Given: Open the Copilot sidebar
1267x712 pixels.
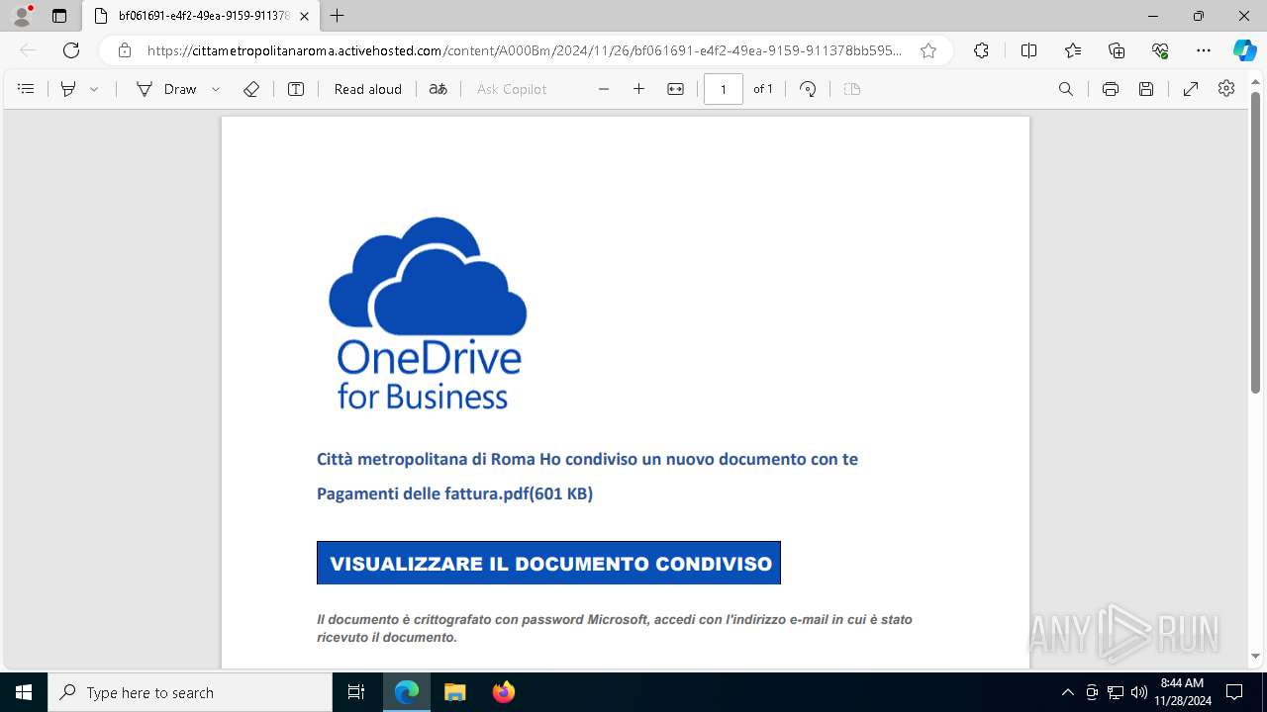Looking at the screenshot, I should pyautogui.click(x=1244, y=50).
